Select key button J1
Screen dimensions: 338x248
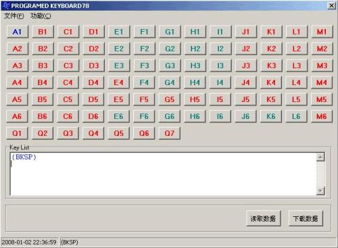pyautogui.click(x=246, y=32)
